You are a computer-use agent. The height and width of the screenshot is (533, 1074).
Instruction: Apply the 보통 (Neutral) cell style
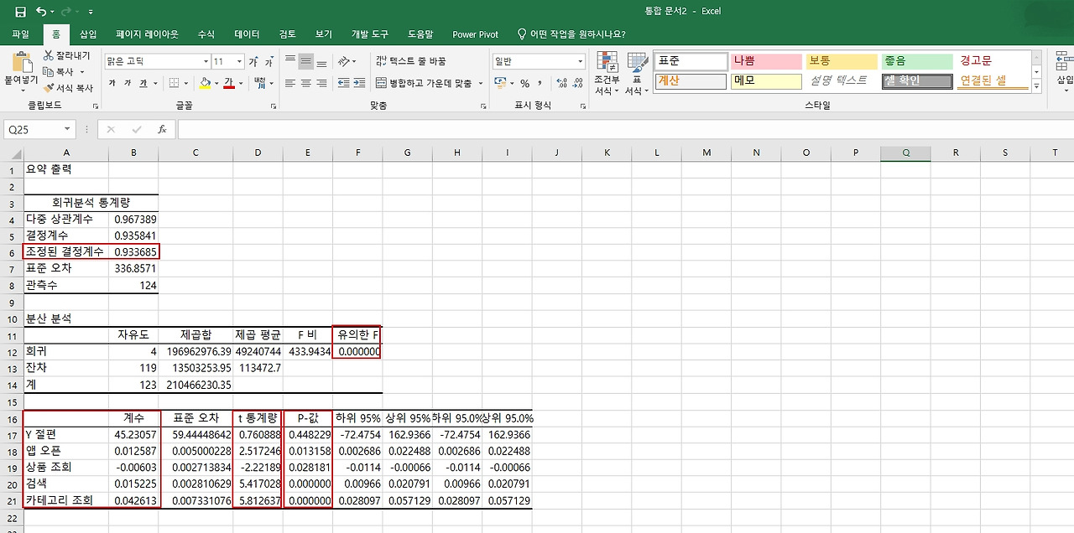pyautogui.click(x=842, y=61)
